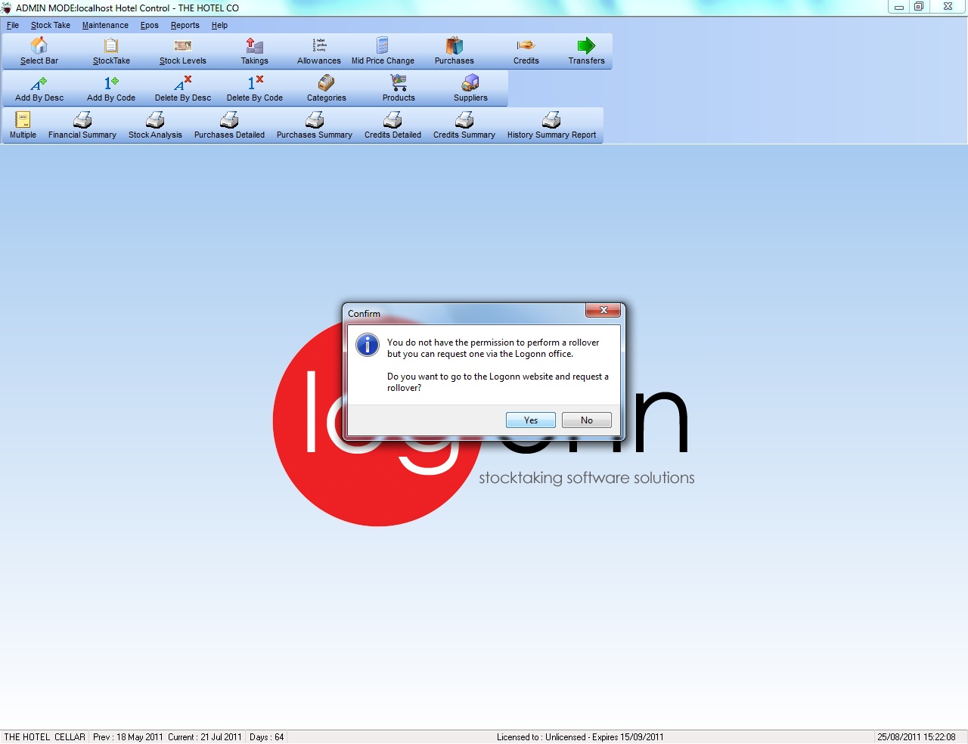Click the Licensed to Unlicensed status text
The height and width of the screenshot is (744, 968).
(x=580, y=737)
